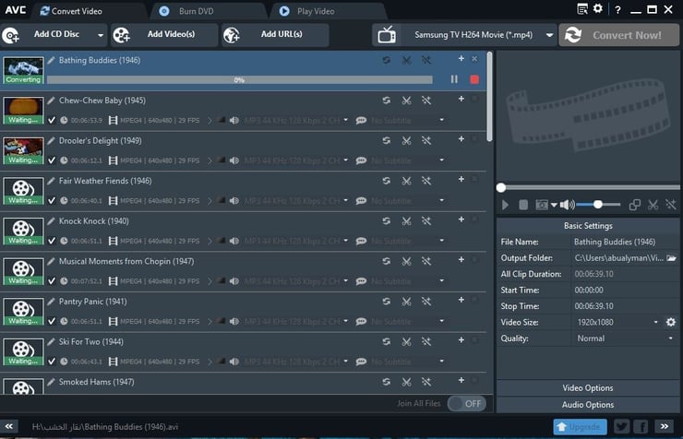Expand the Video Options section

pos(588,388)
